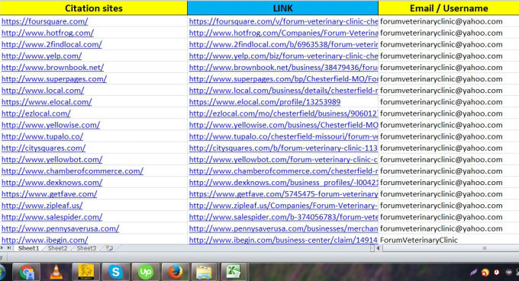
Task: Open http://www.local.com/ citation site link
Action: coord(43,91)
